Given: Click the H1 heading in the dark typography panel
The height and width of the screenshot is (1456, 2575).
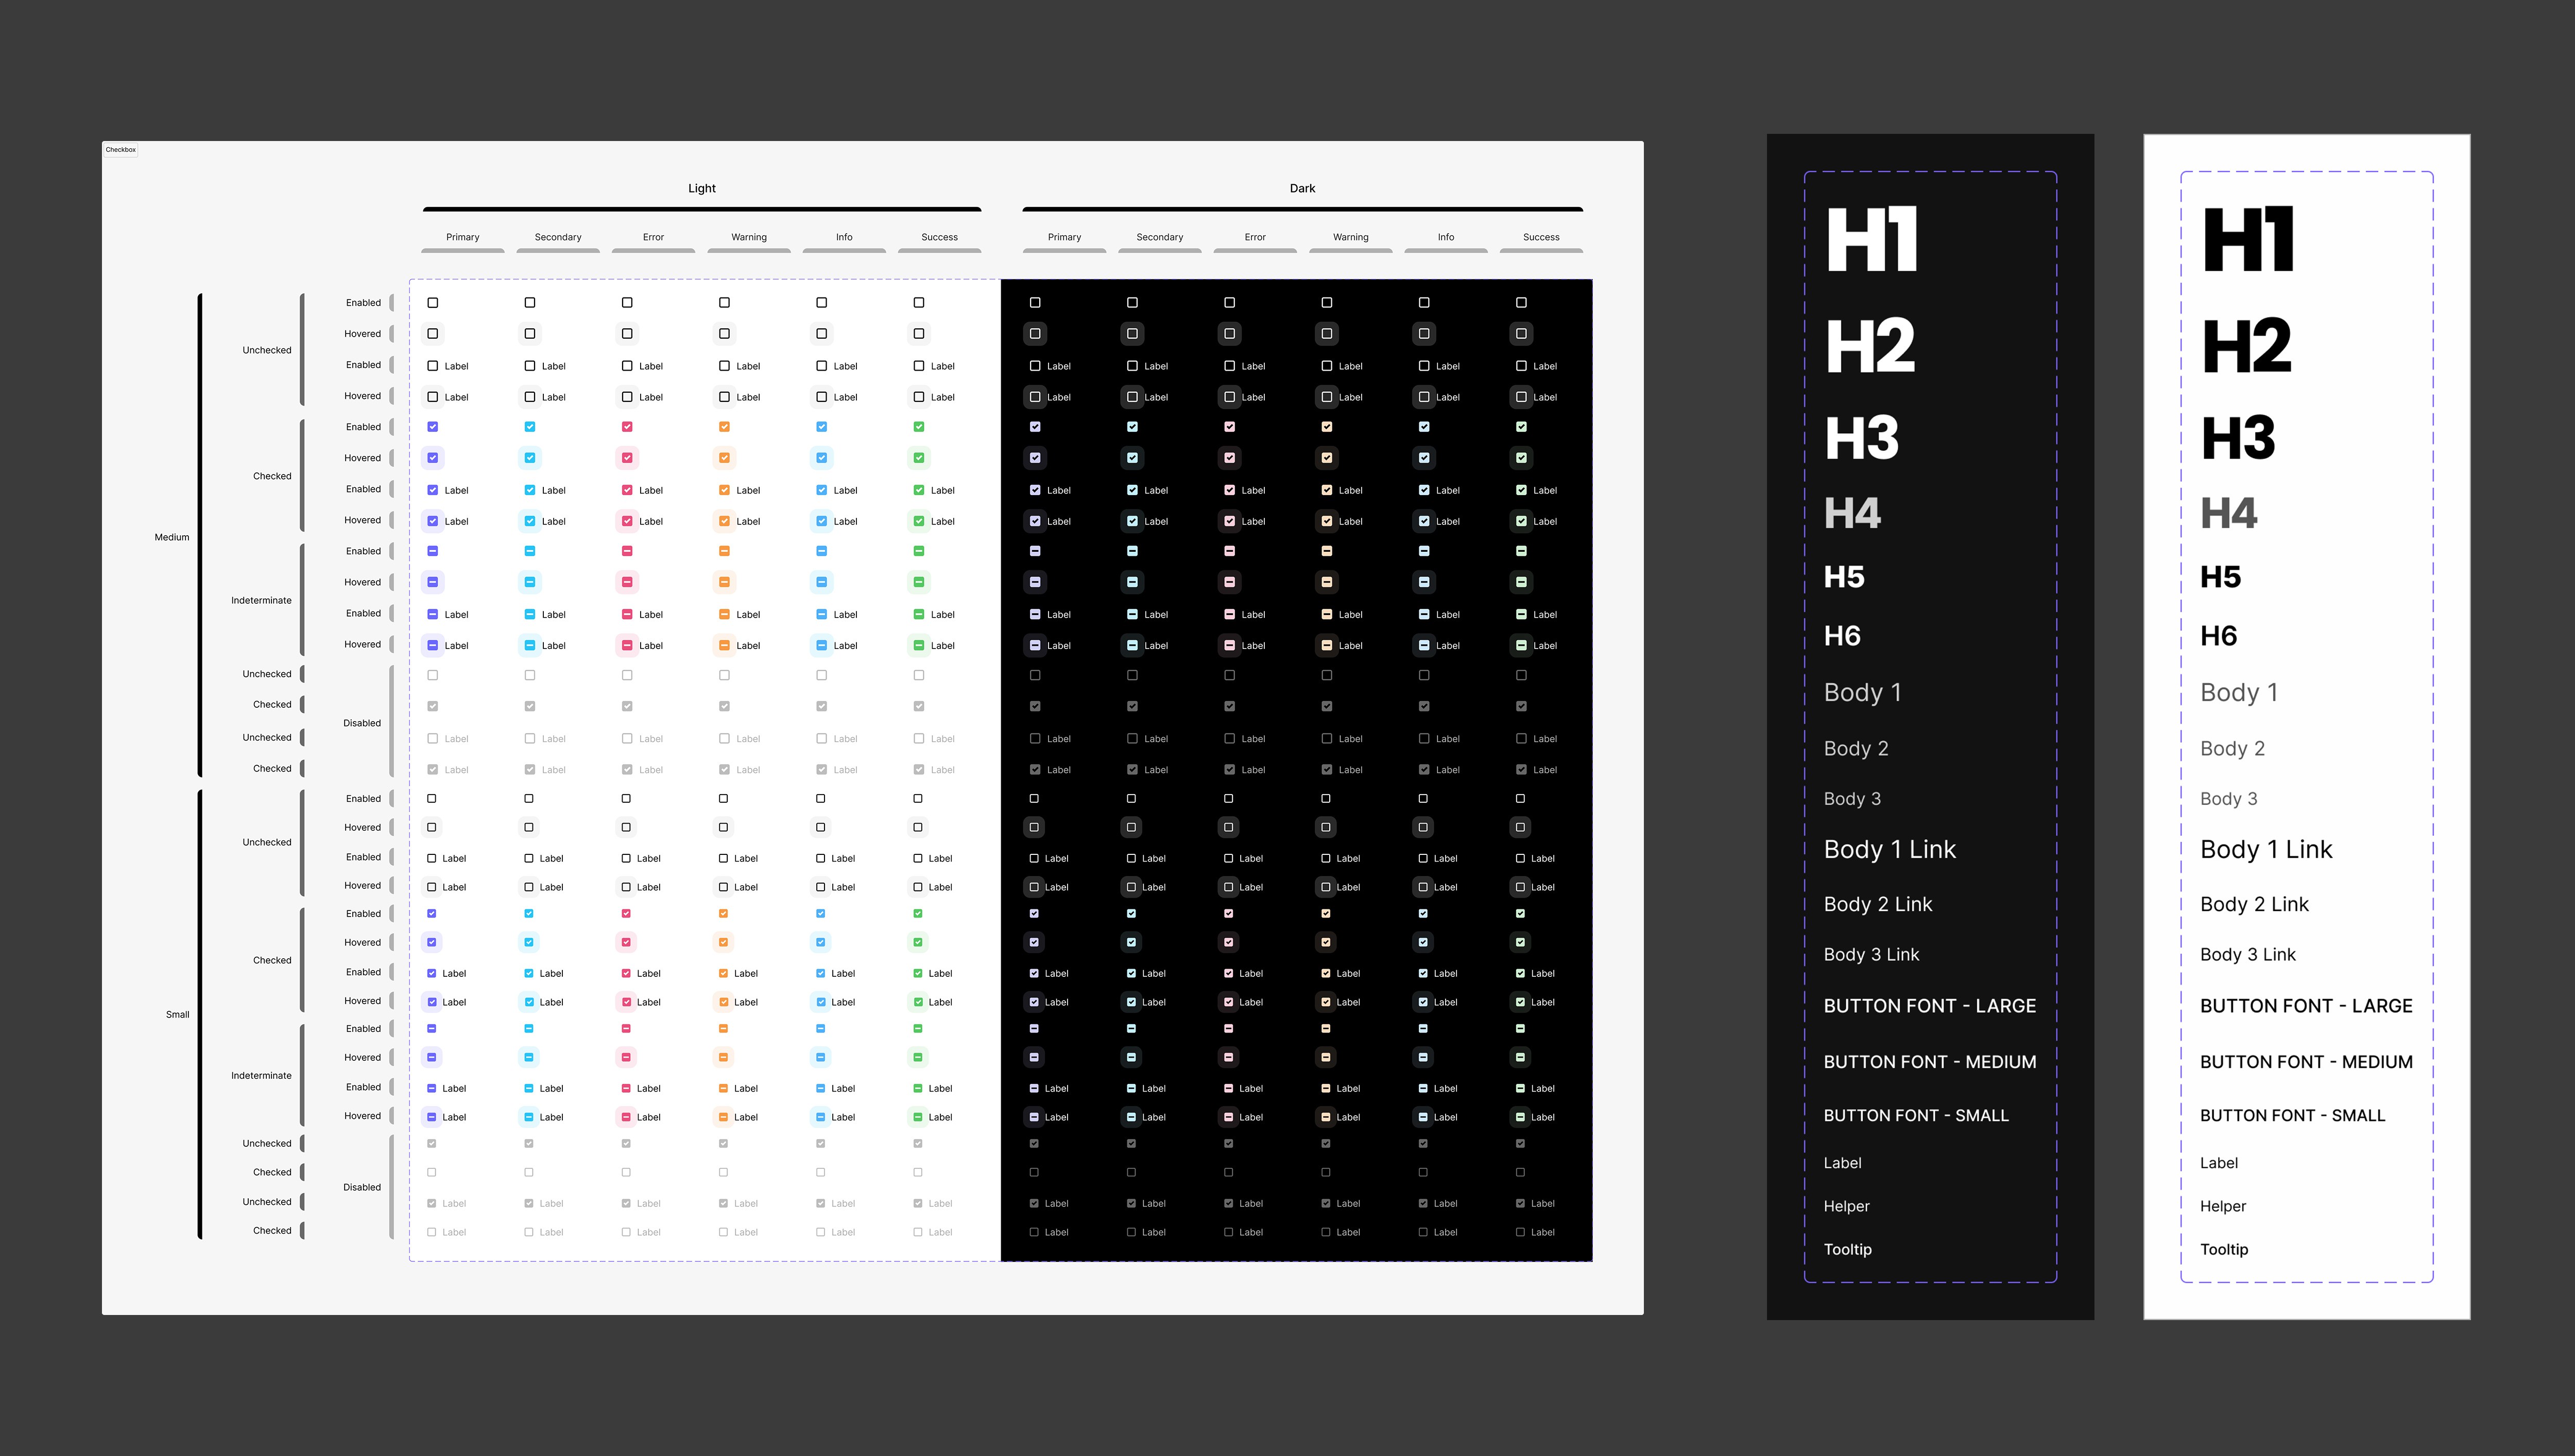Looking at the screenshot, I should point(1870,240).
